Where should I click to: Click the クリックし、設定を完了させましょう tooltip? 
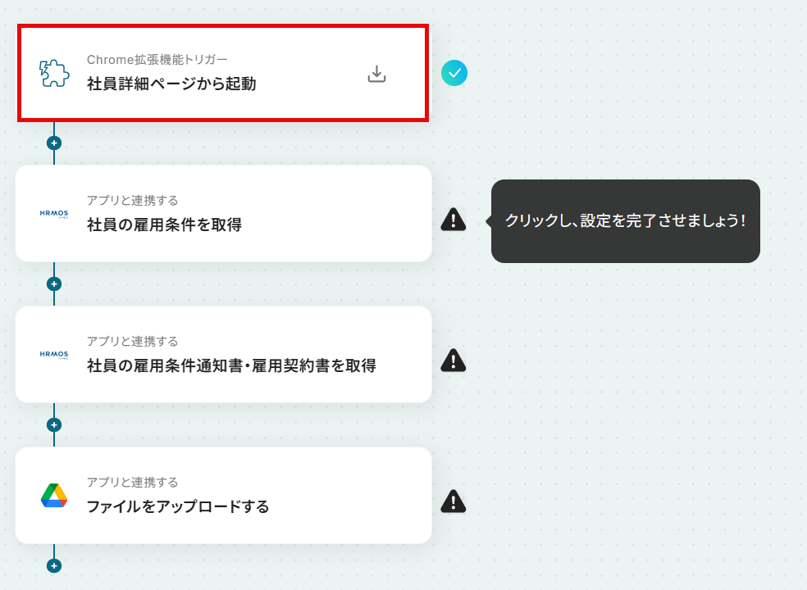(625, 221)
